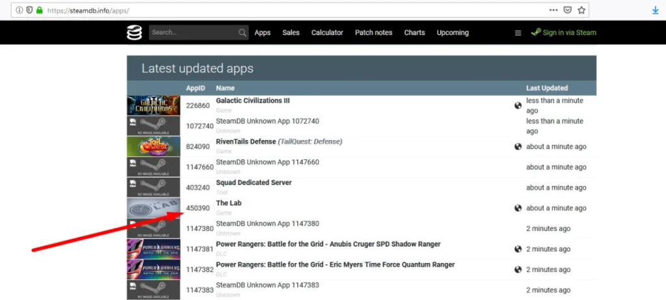Click AppID 1147660
Viewport: 666px width, 300px height.
point(200,167)
